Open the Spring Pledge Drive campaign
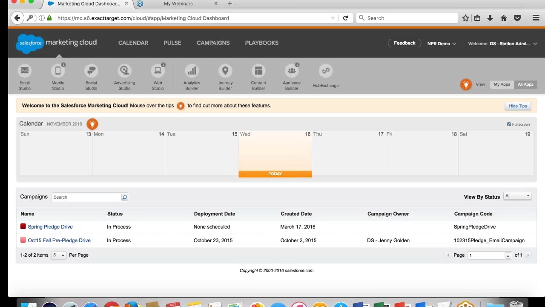Image resolution: width=545 pixels, height=307 pixels. 50,227
